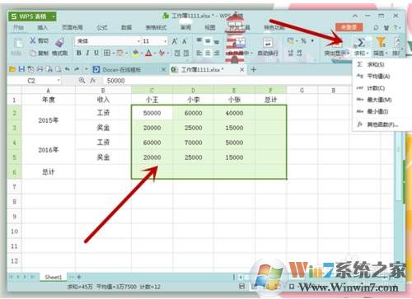Expand the borders dropdown arrow
Screen dimensions: 412x299
click(113, 54)
